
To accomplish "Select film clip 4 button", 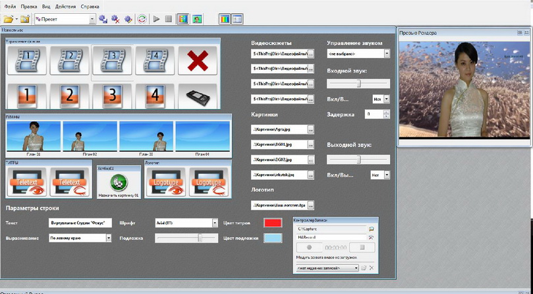I will point(155,60).
